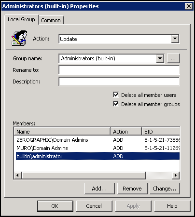This screenshot has height=217, width=195.
Task: Close the Properties dialog with X
Action: 189,6
